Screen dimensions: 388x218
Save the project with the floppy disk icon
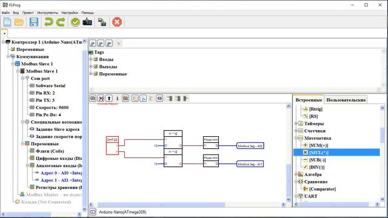pyautogui.click(x=34, y=22)
